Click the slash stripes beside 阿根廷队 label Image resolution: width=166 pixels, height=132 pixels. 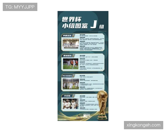[74, 35]
